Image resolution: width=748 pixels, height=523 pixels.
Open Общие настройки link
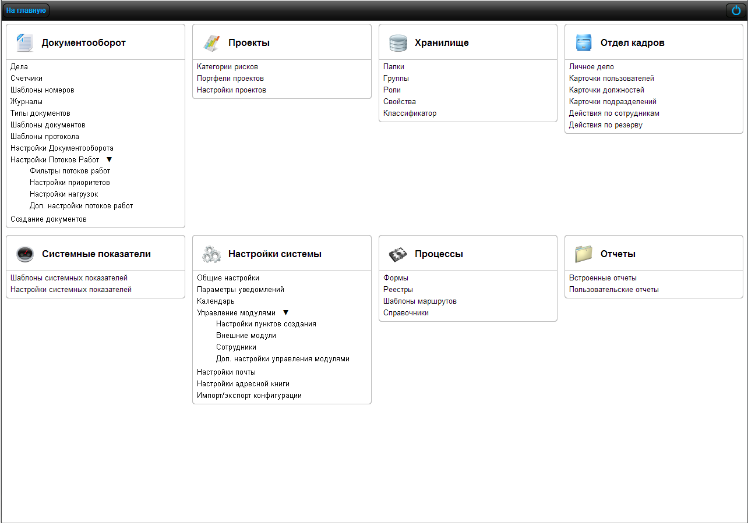(x=228, y=278)
